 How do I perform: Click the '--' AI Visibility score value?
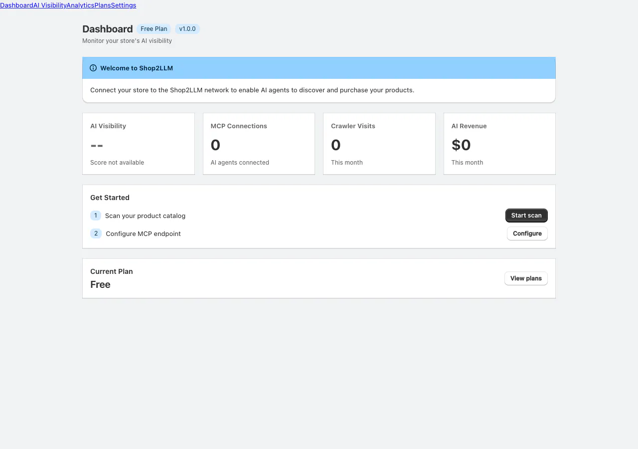coord(97,145)
